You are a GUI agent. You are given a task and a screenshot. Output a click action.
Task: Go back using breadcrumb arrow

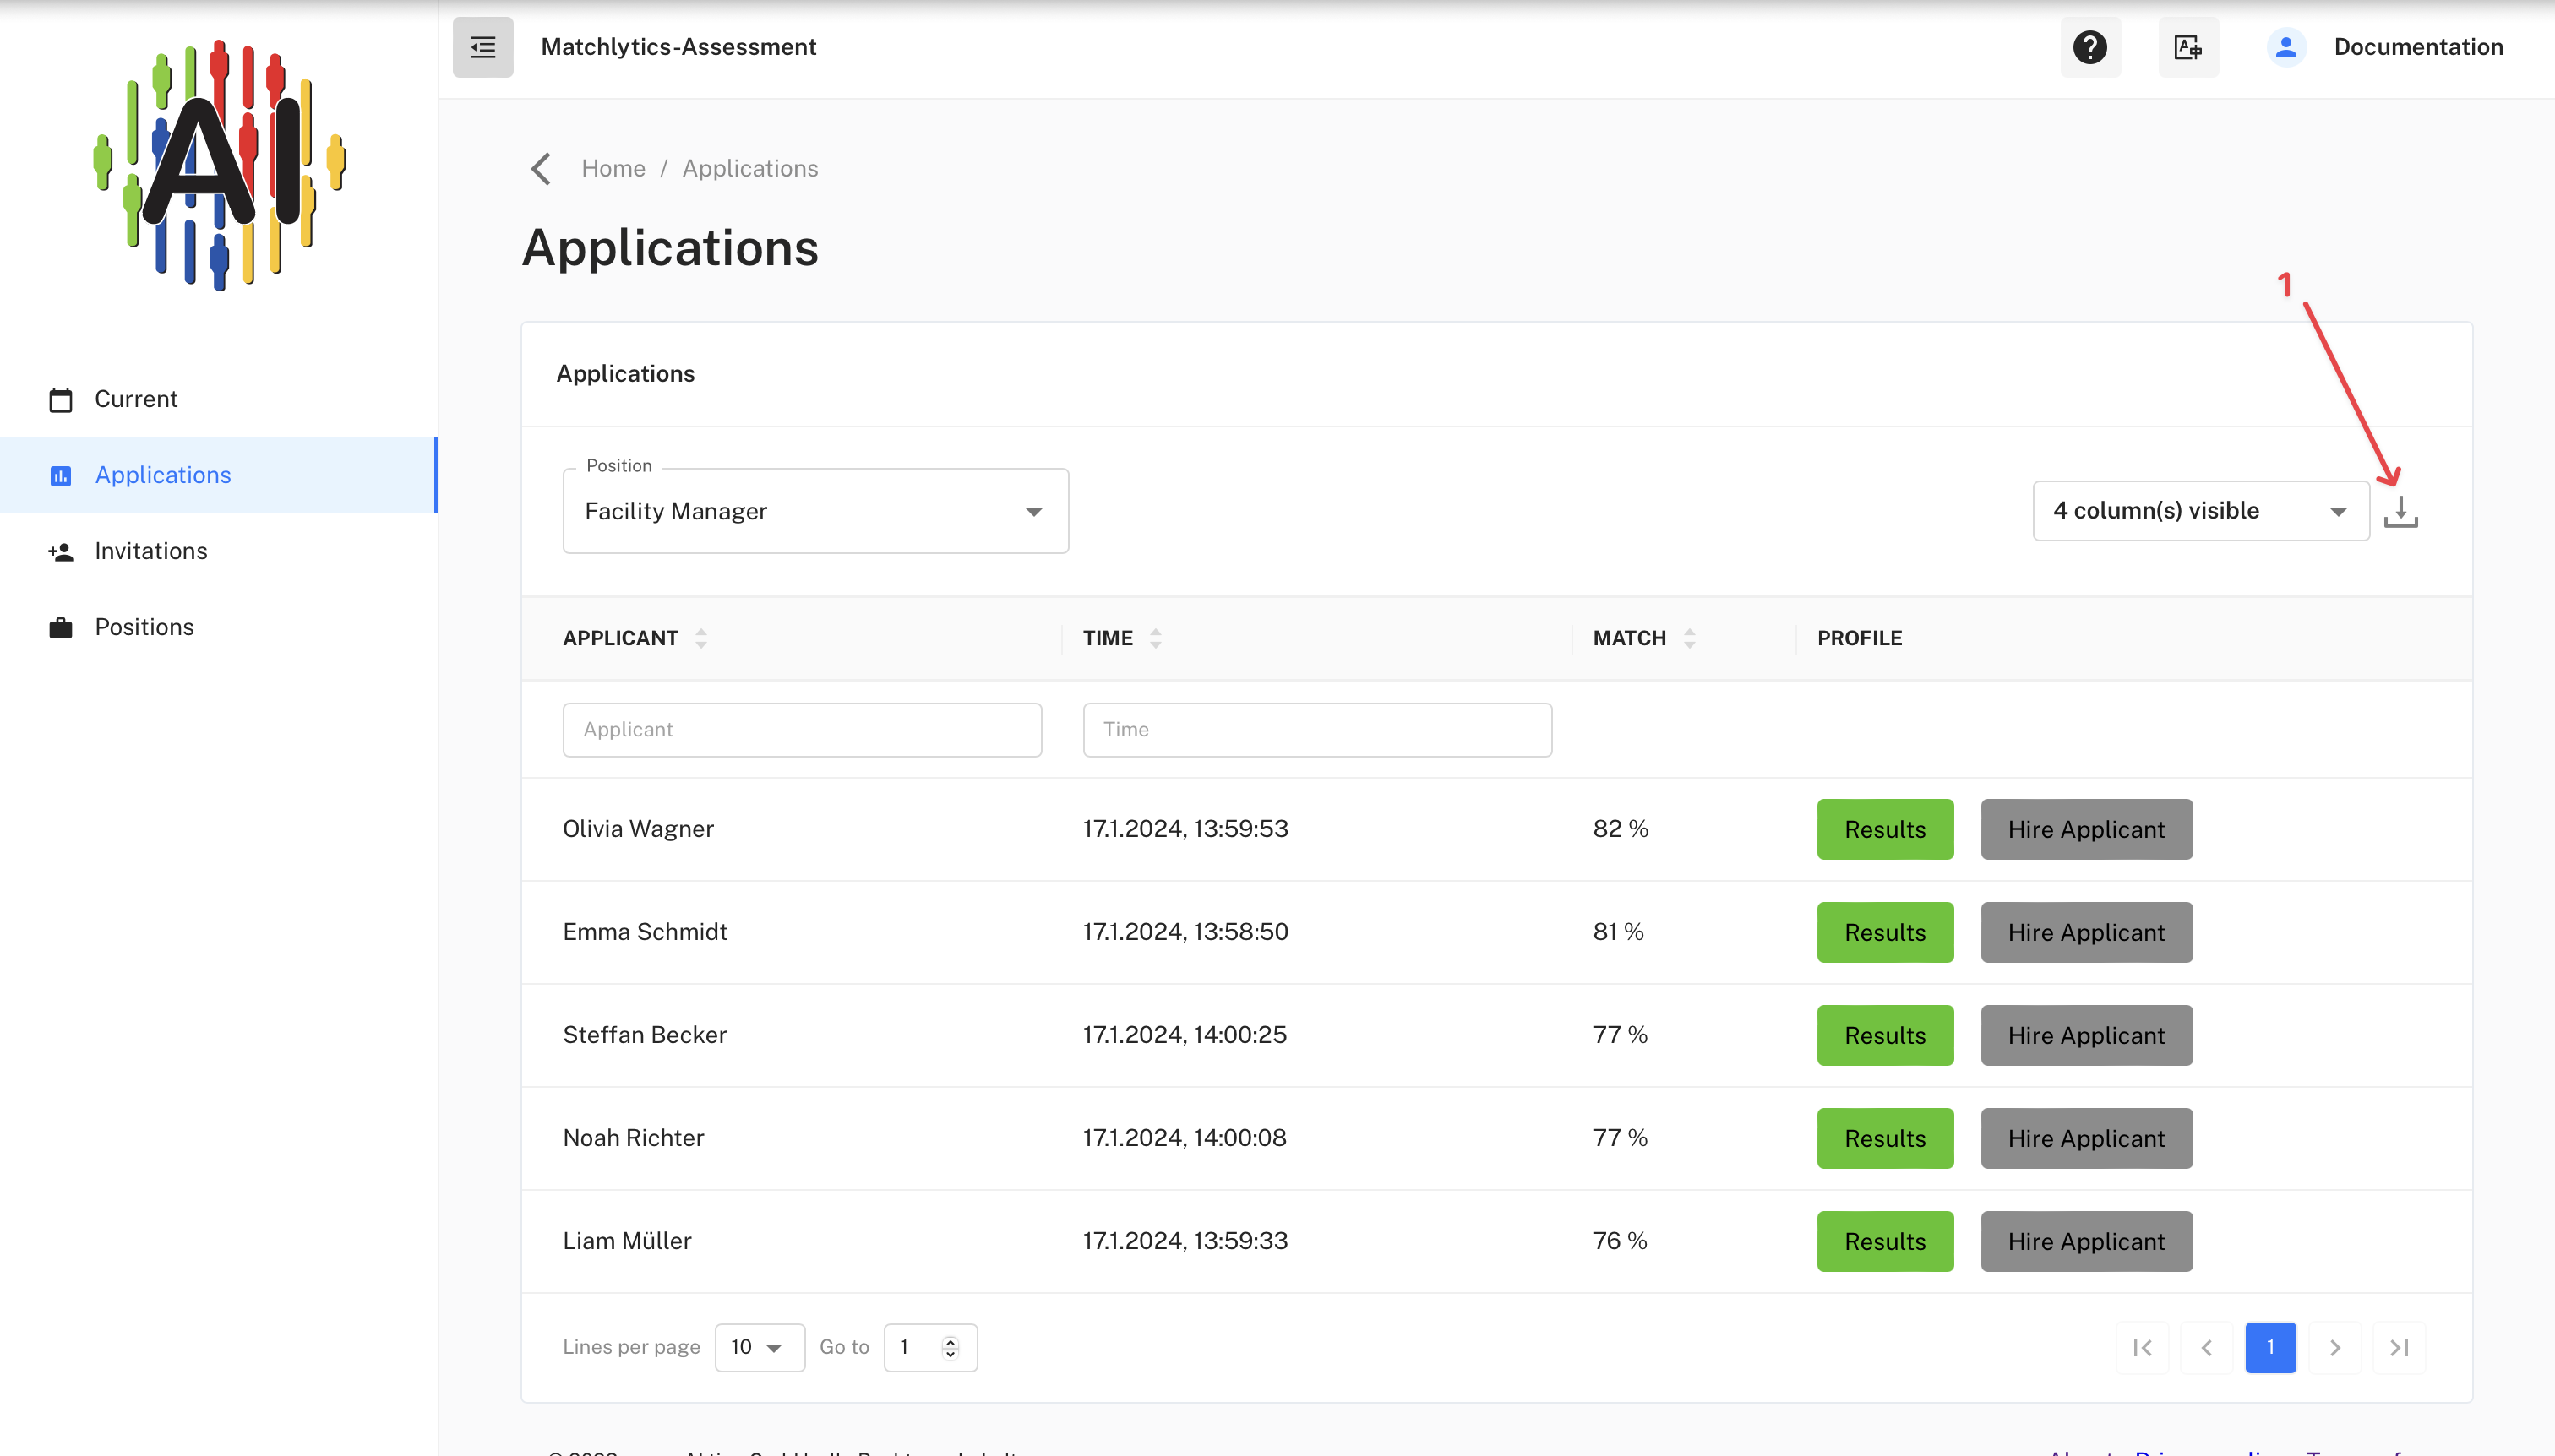point(542,169)
